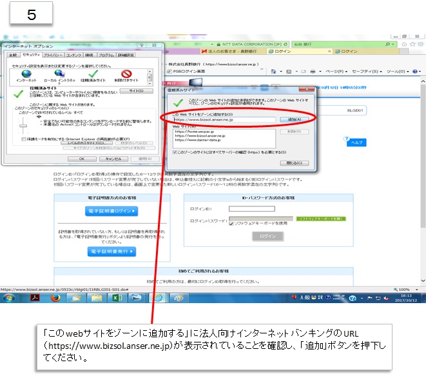This screenshot has height=376, width=426.
Task: Click the command bar print icon
Action: [x=313, y=72]
